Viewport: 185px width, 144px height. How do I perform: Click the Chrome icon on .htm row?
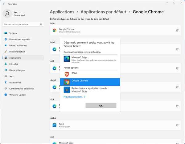[54, 30]
